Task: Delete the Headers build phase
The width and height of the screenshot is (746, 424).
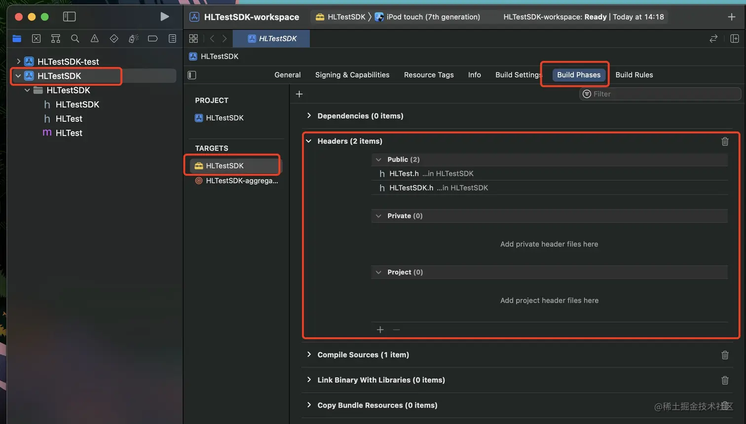Action: (x=725, y=141)
